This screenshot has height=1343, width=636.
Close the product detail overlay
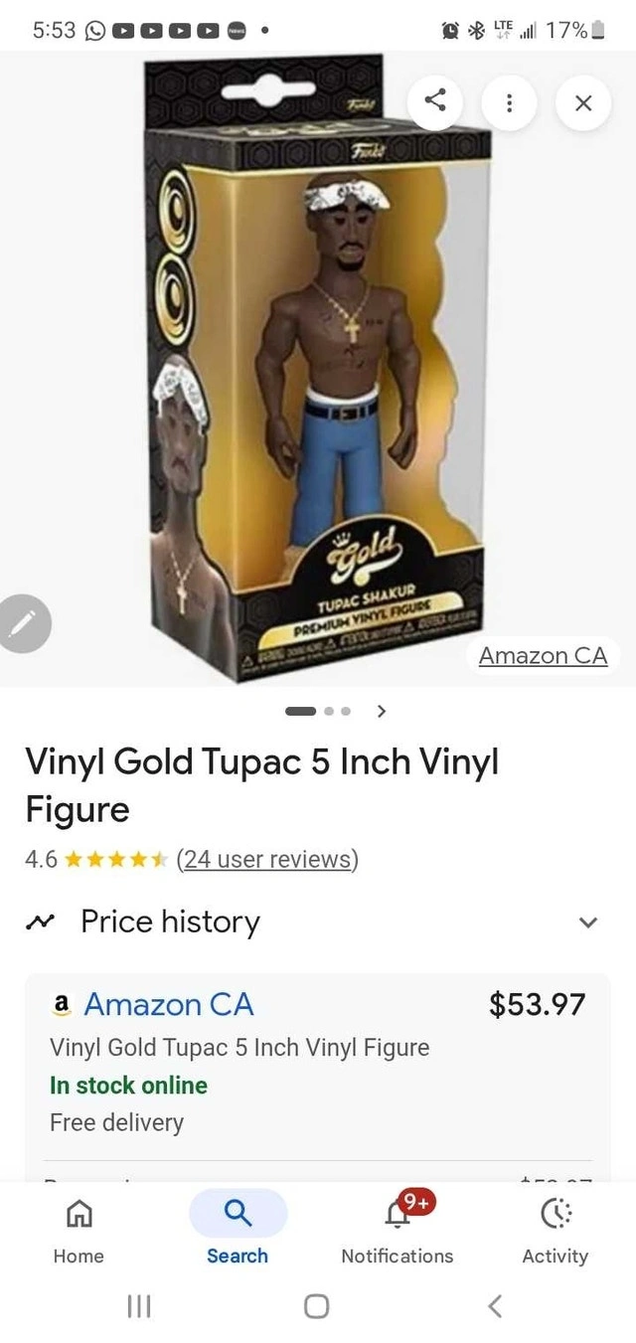click(583, 102)
